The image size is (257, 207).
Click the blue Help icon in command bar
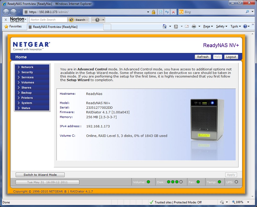point(245,26)
